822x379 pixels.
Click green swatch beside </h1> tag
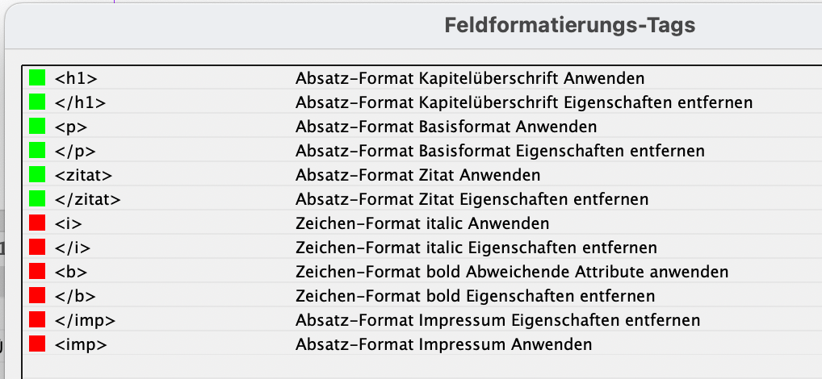tap(37, 102)
